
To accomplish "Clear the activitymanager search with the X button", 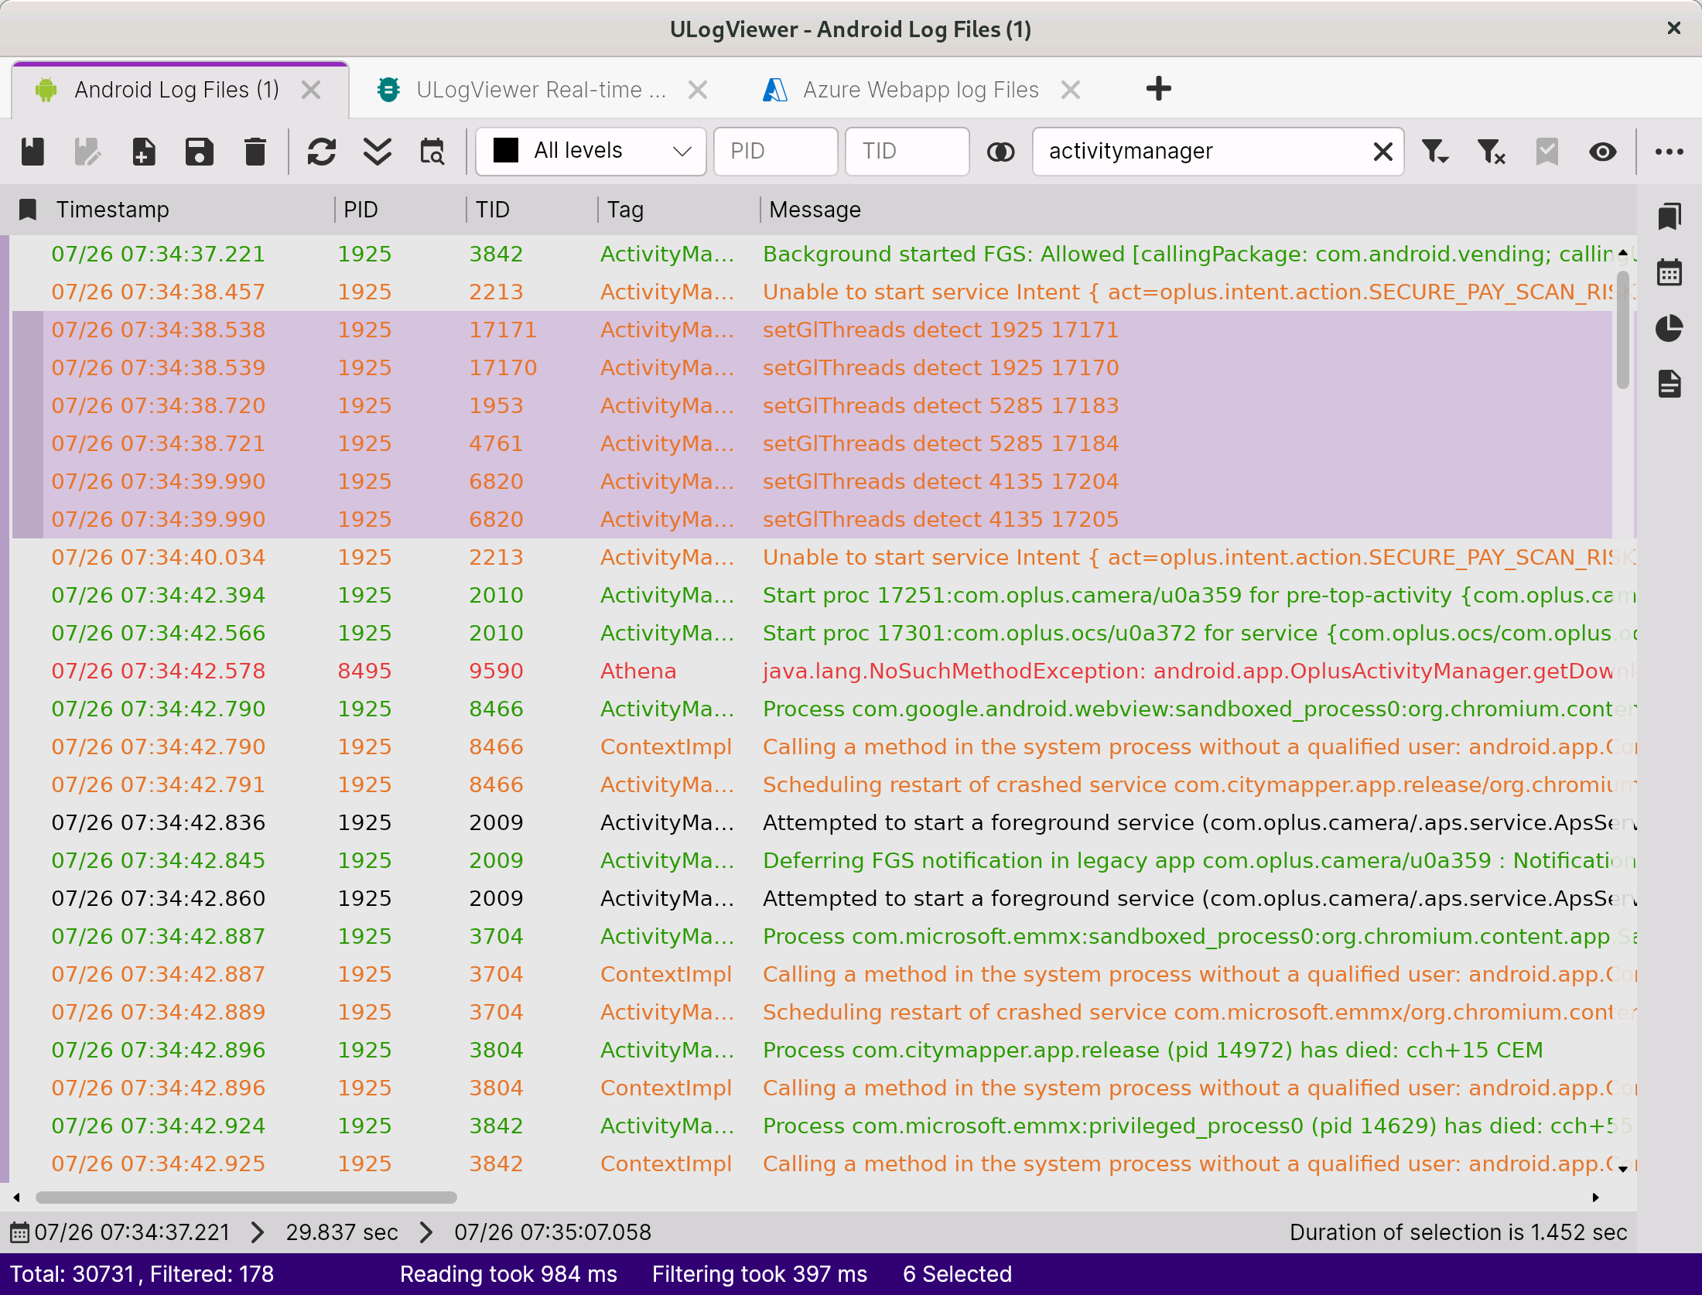I will tap(1382, 151).
